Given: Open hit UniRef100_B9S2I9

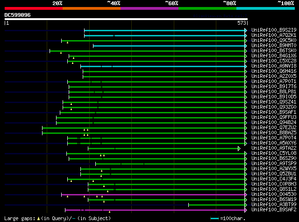Looking at the screenshot, I should (274, 30).
